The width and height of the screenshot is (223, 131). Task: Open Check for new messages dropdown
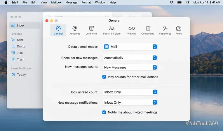pyautogui.click(x=130, y=58)
